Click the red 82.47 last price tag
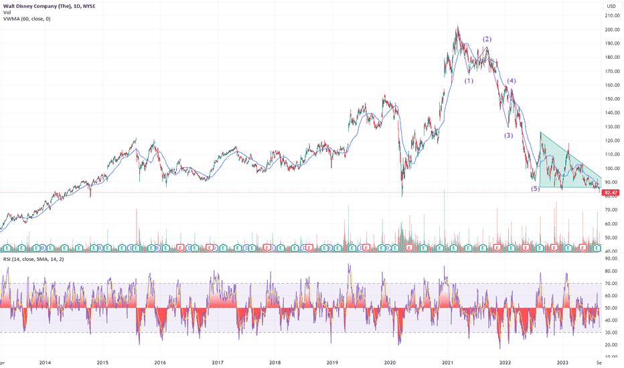 611,193
